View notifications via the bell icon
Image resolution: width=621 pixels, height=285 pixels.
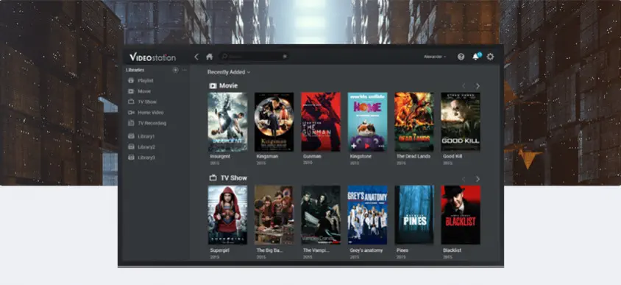pos(475,57)
